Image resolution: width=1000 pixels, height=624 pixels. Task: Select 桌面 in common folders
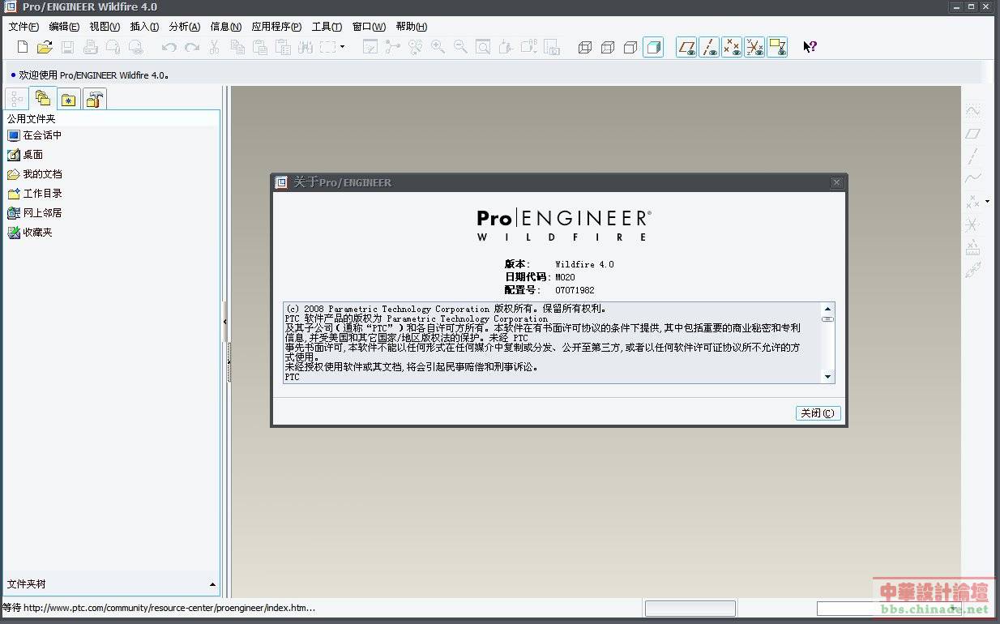[x=26, y=155]
